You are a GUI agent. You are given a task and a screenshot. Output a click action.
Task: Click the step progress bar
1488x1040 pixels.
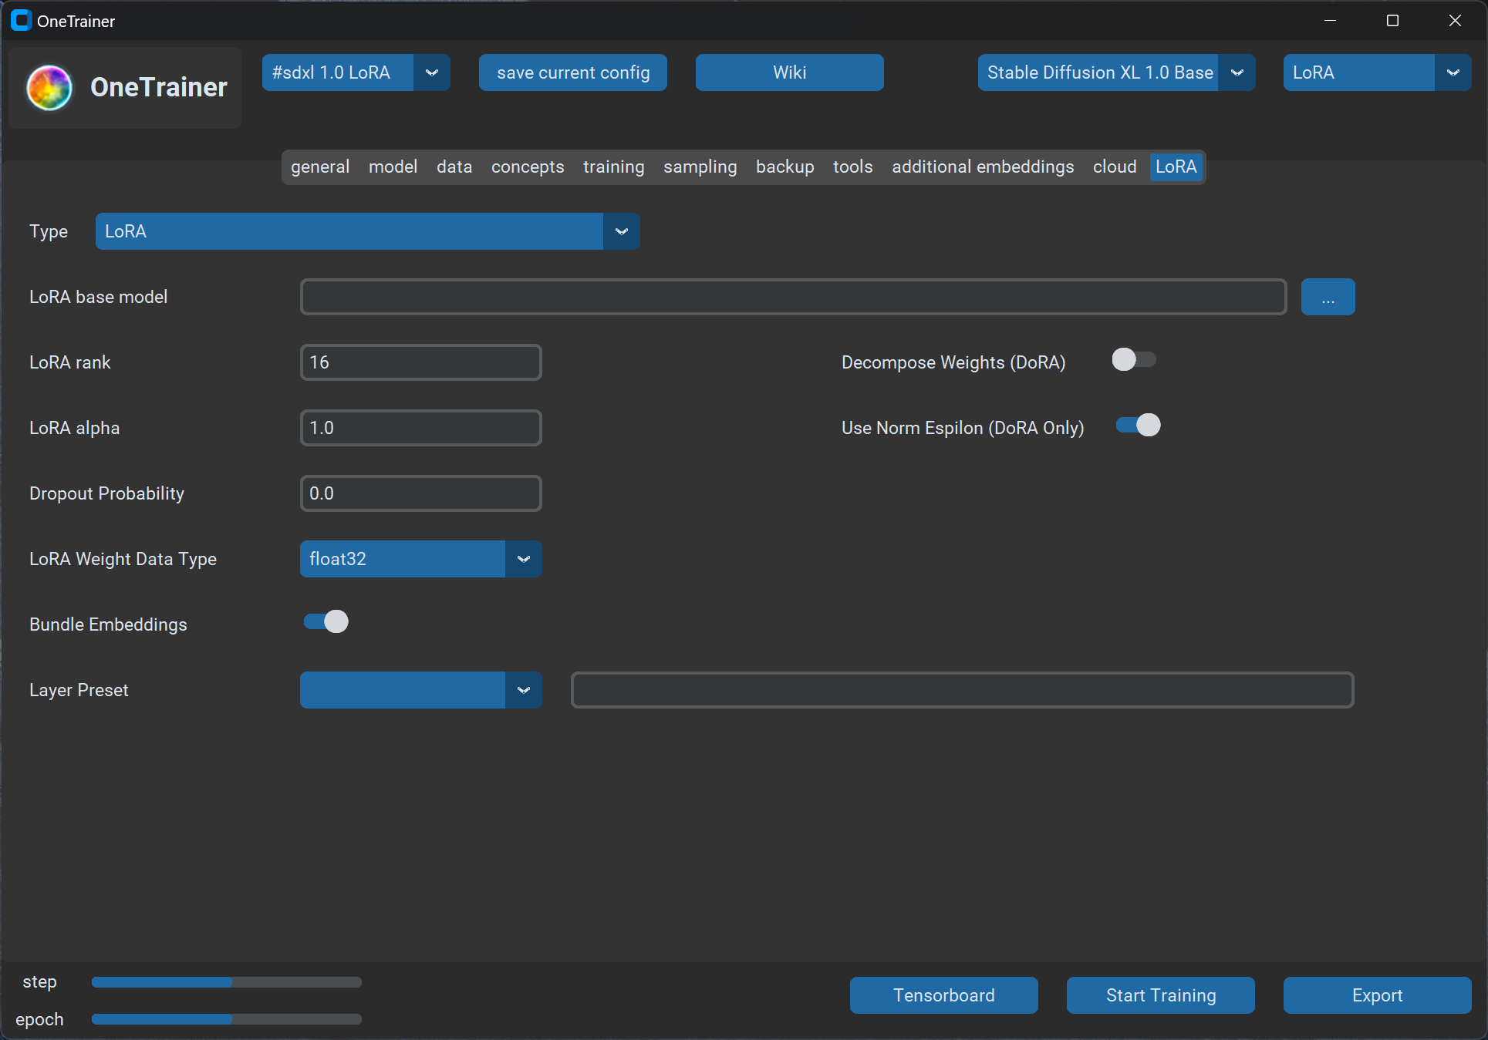pyautogui.click(x=226, y=982)
